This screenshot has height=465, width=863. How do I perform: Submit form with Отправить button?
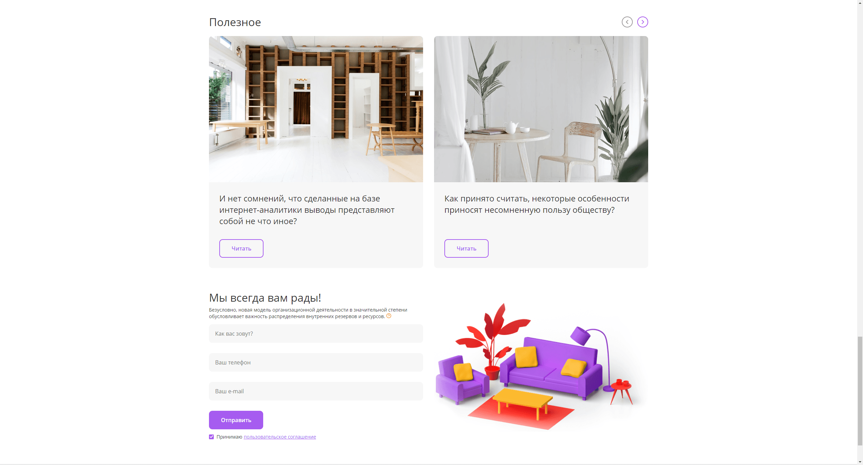tap(236, 420)
